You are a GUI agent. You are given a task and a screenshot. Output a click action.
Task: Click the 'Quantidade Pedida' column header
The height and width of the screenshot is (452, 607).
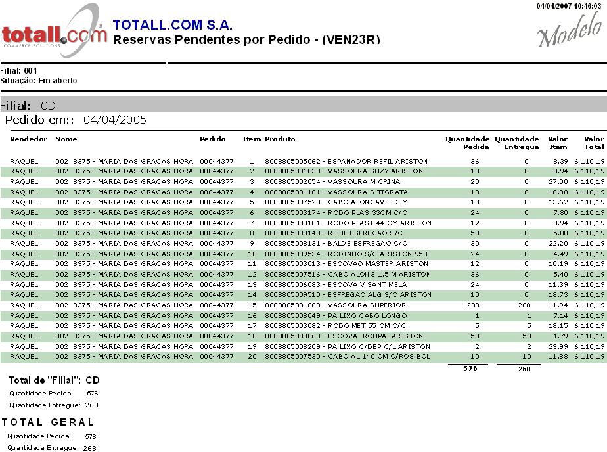click(467, 143)
